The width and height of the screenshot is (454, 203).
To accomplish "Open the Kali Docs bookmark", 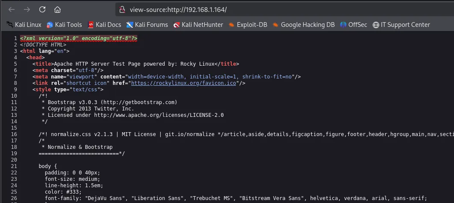I will tap(104, 25).
